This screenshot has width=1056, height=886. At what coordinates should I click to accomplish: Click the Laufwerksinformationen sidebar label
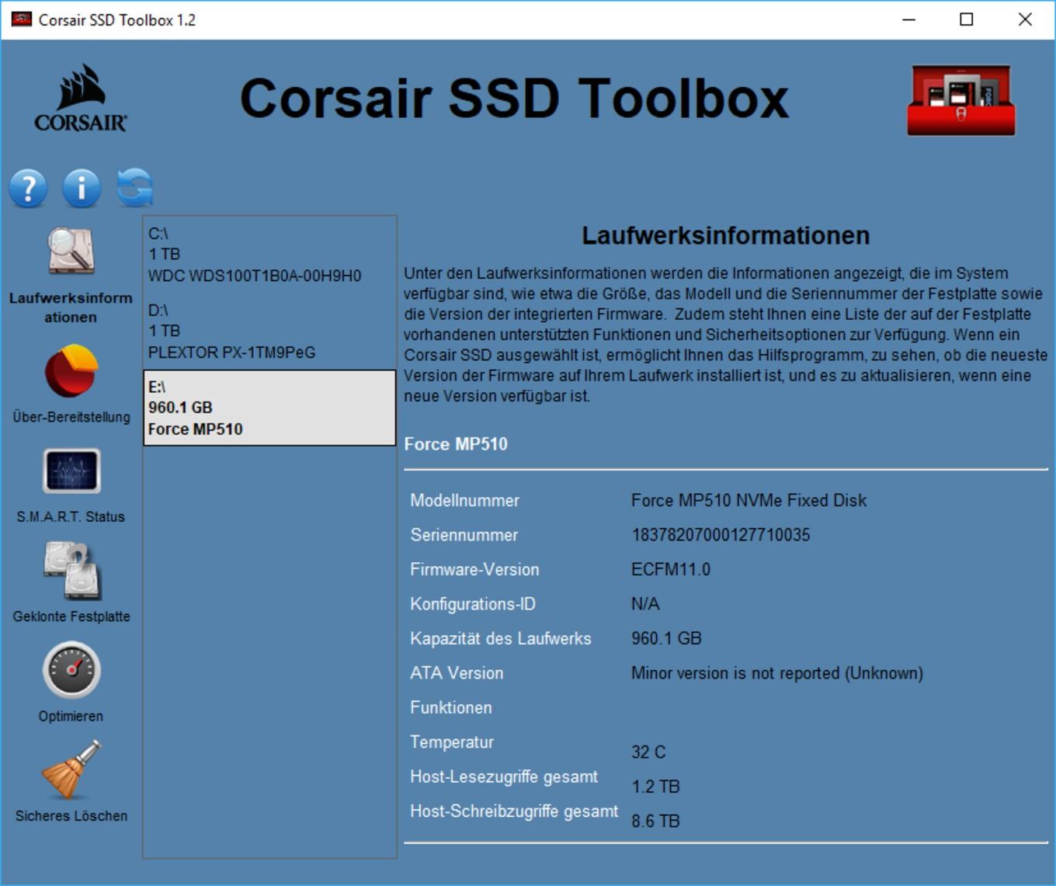[71, 307]
